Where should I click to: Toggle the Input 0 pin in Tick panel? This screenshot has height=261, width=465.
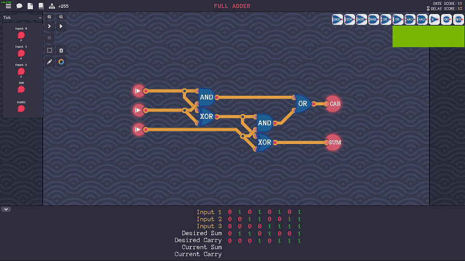click(21, 35)
